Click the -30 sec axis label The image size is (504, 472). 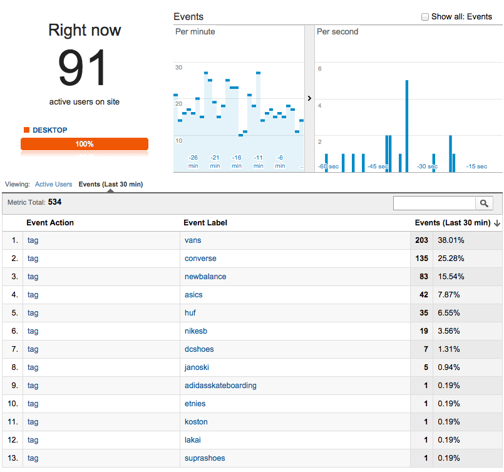click(x=427, y=167)
